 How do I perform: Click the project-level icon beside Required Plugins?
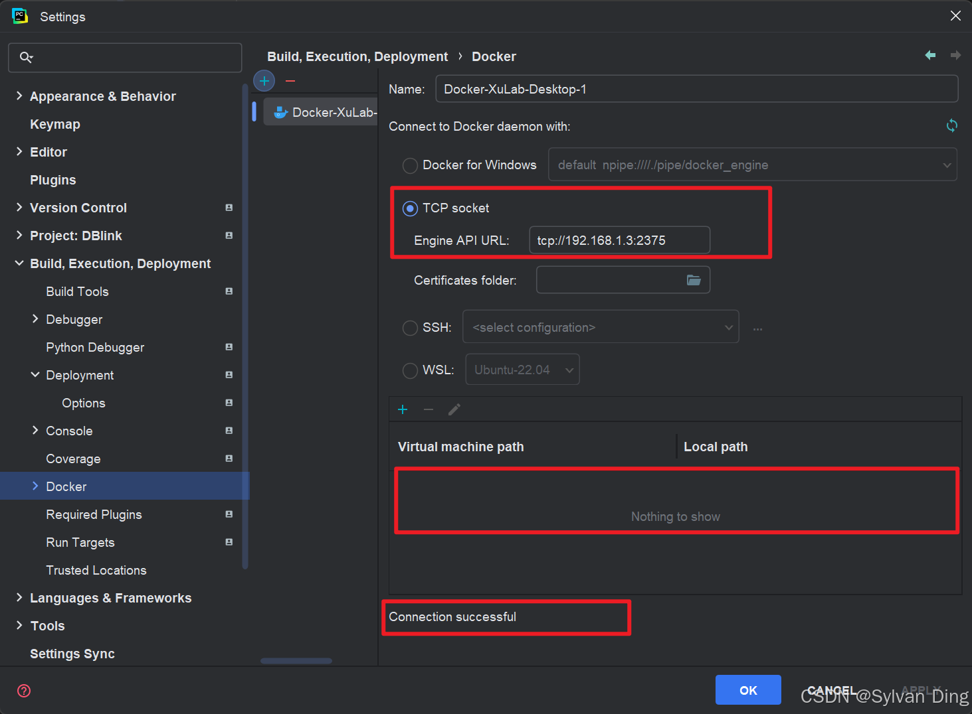coord(229,514)
